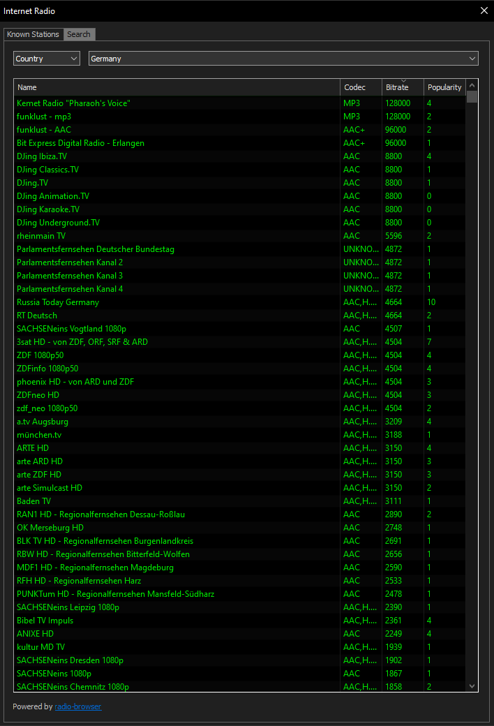Select arte ARD HD station
Viewport: 494px width, 726px height.
tap(239, 461)
